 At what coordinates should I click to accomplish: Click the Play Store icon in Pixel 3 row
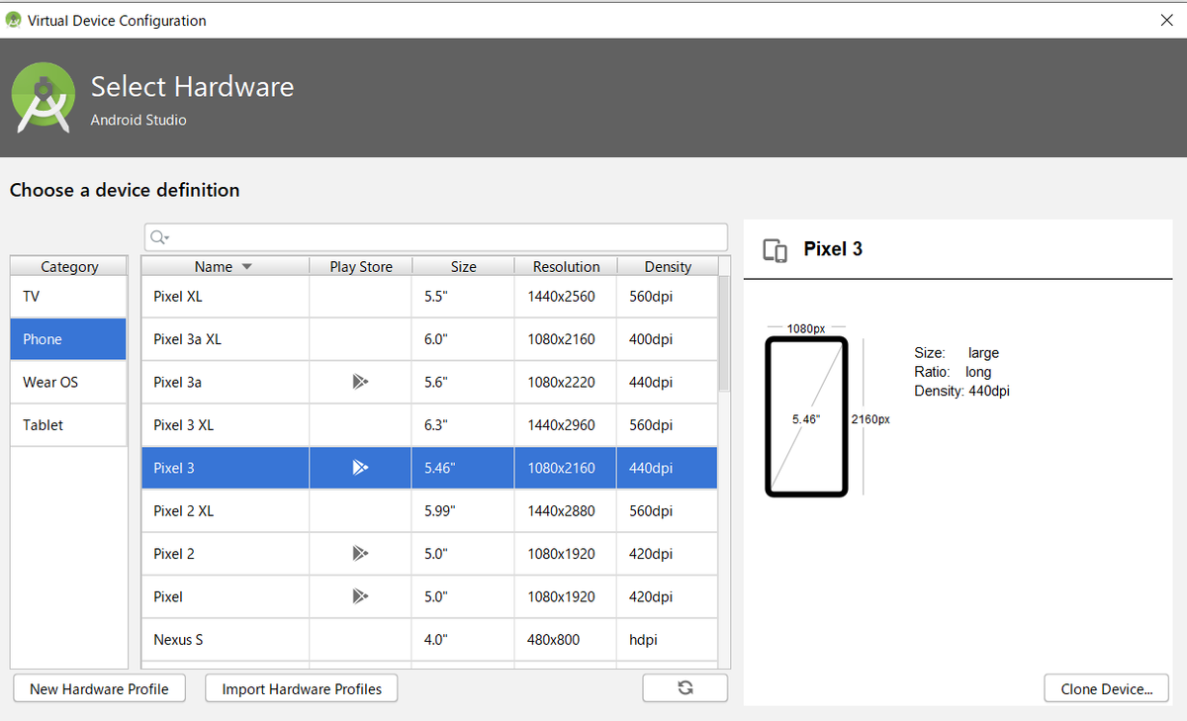pyautogui.click(x=360, y=468)
